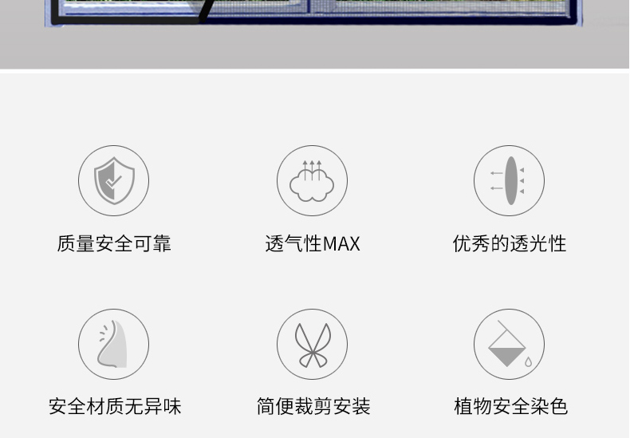Click the shield with checkmark icon
Viewport: 630px width, 438px height.
(114, 180)
